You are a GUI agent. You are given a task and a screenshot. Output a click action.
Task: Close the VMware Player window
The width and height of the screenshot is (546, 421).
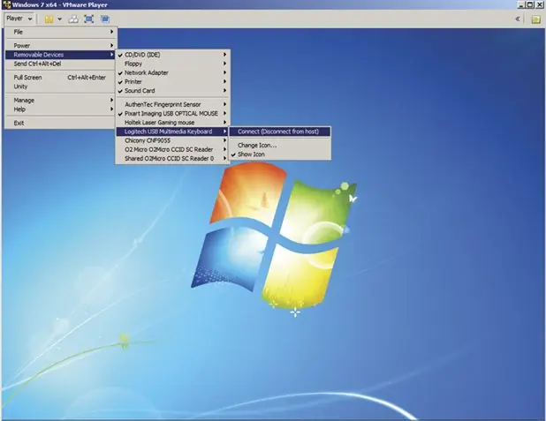538,5
